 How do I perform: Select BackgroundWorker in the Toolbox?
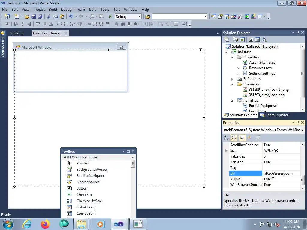click(x=92, y=170)
